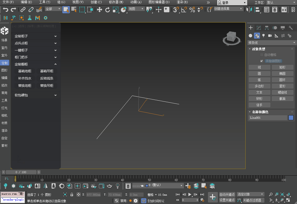This screenshot has width=297, height=204.
Task: Select the Space Warps wave icon
Action: pyautogui.click(x=283, y=36)
